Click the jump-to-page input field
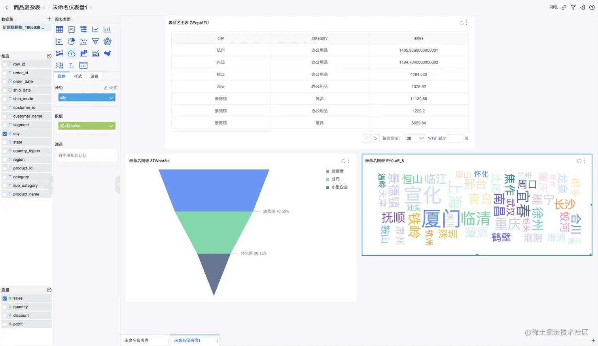 pos(455,138)
